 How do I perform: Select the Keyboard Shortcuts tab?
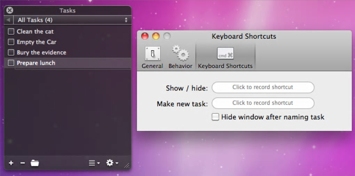(225, 57)
